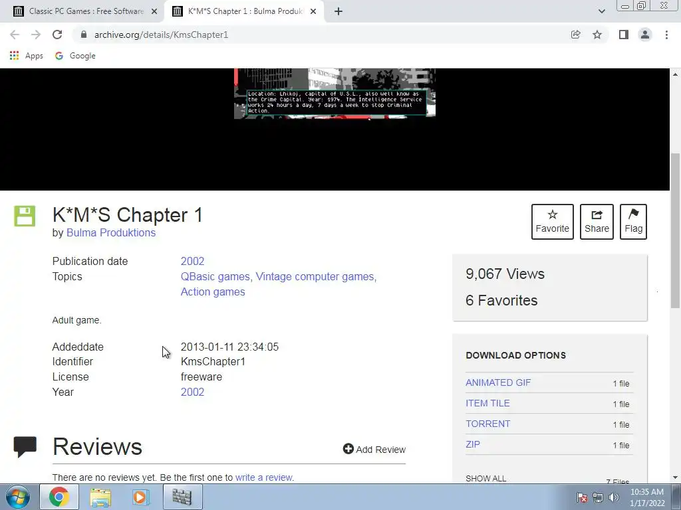Screen dimensions: 681x510
Task: Click Add Review
Action: (x=374, y=450)
